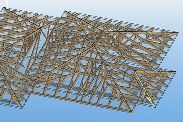The height and width of the screenshot is (122, 183).
Task: Select the bottom-left corner of the roof frame
Action: coord(21,108)
